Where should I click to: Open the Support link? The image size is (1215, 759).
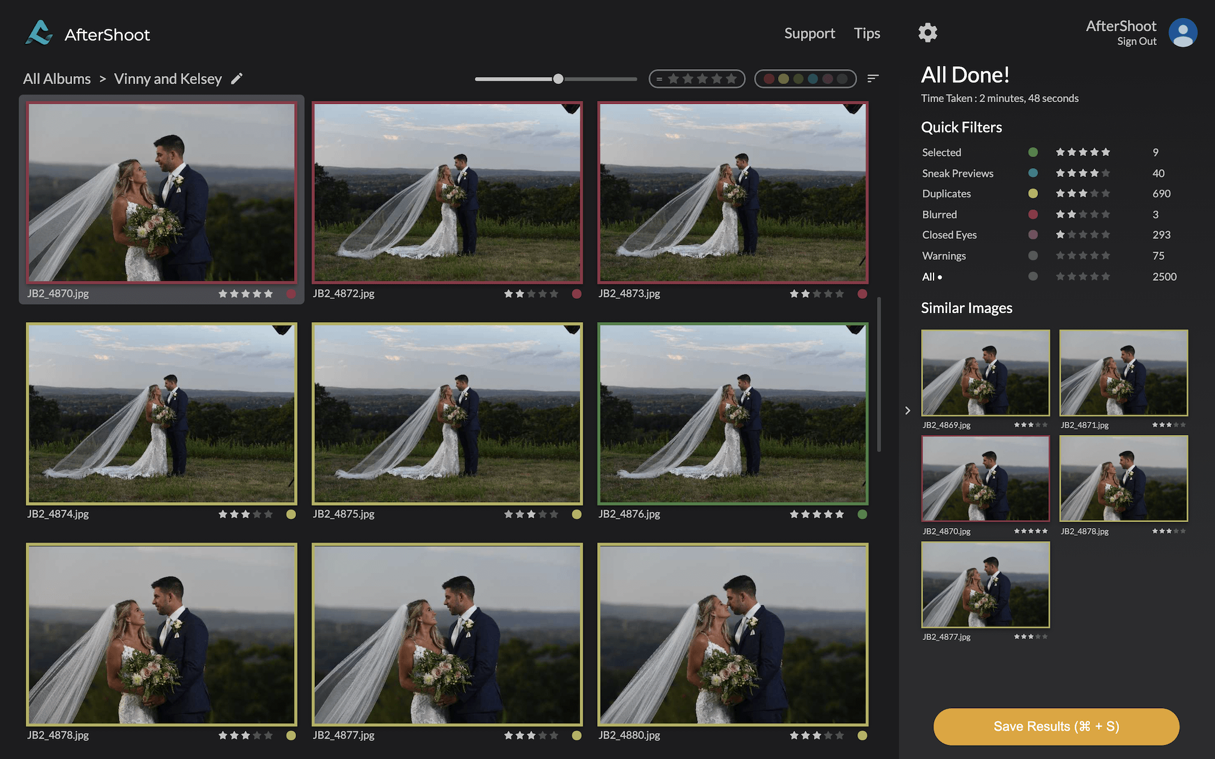tap(809, 34)
